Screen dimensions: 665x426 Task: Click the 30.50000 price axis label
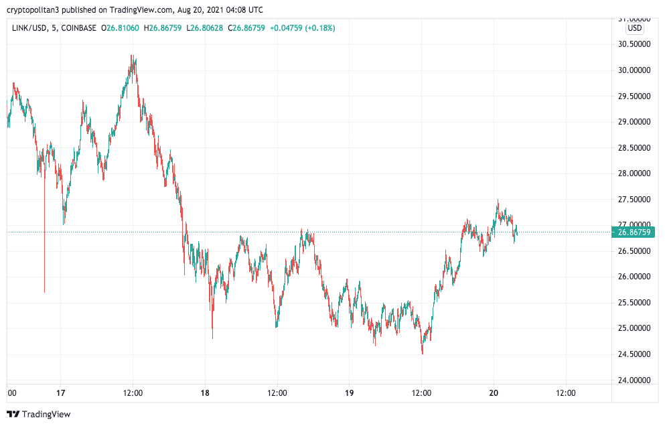(634, 44)
